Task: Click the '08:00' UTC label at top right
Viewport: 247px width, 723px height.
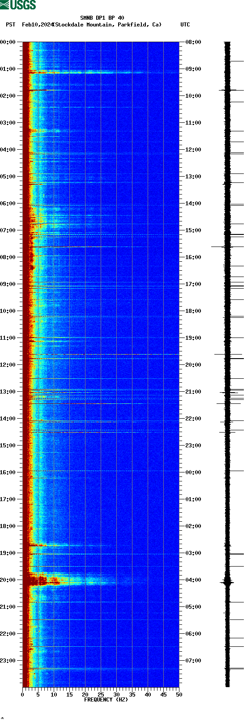Action: coord(193,42)
